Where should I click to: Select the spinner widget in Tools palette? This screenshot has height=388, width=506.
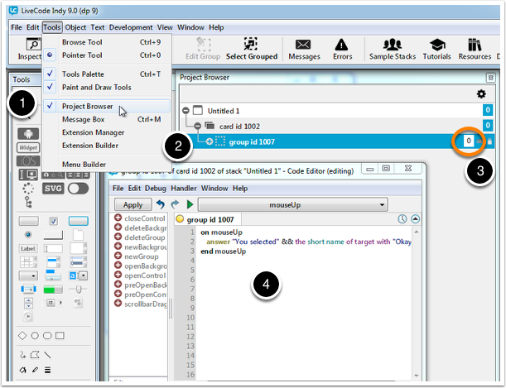[x=28, y=189]
